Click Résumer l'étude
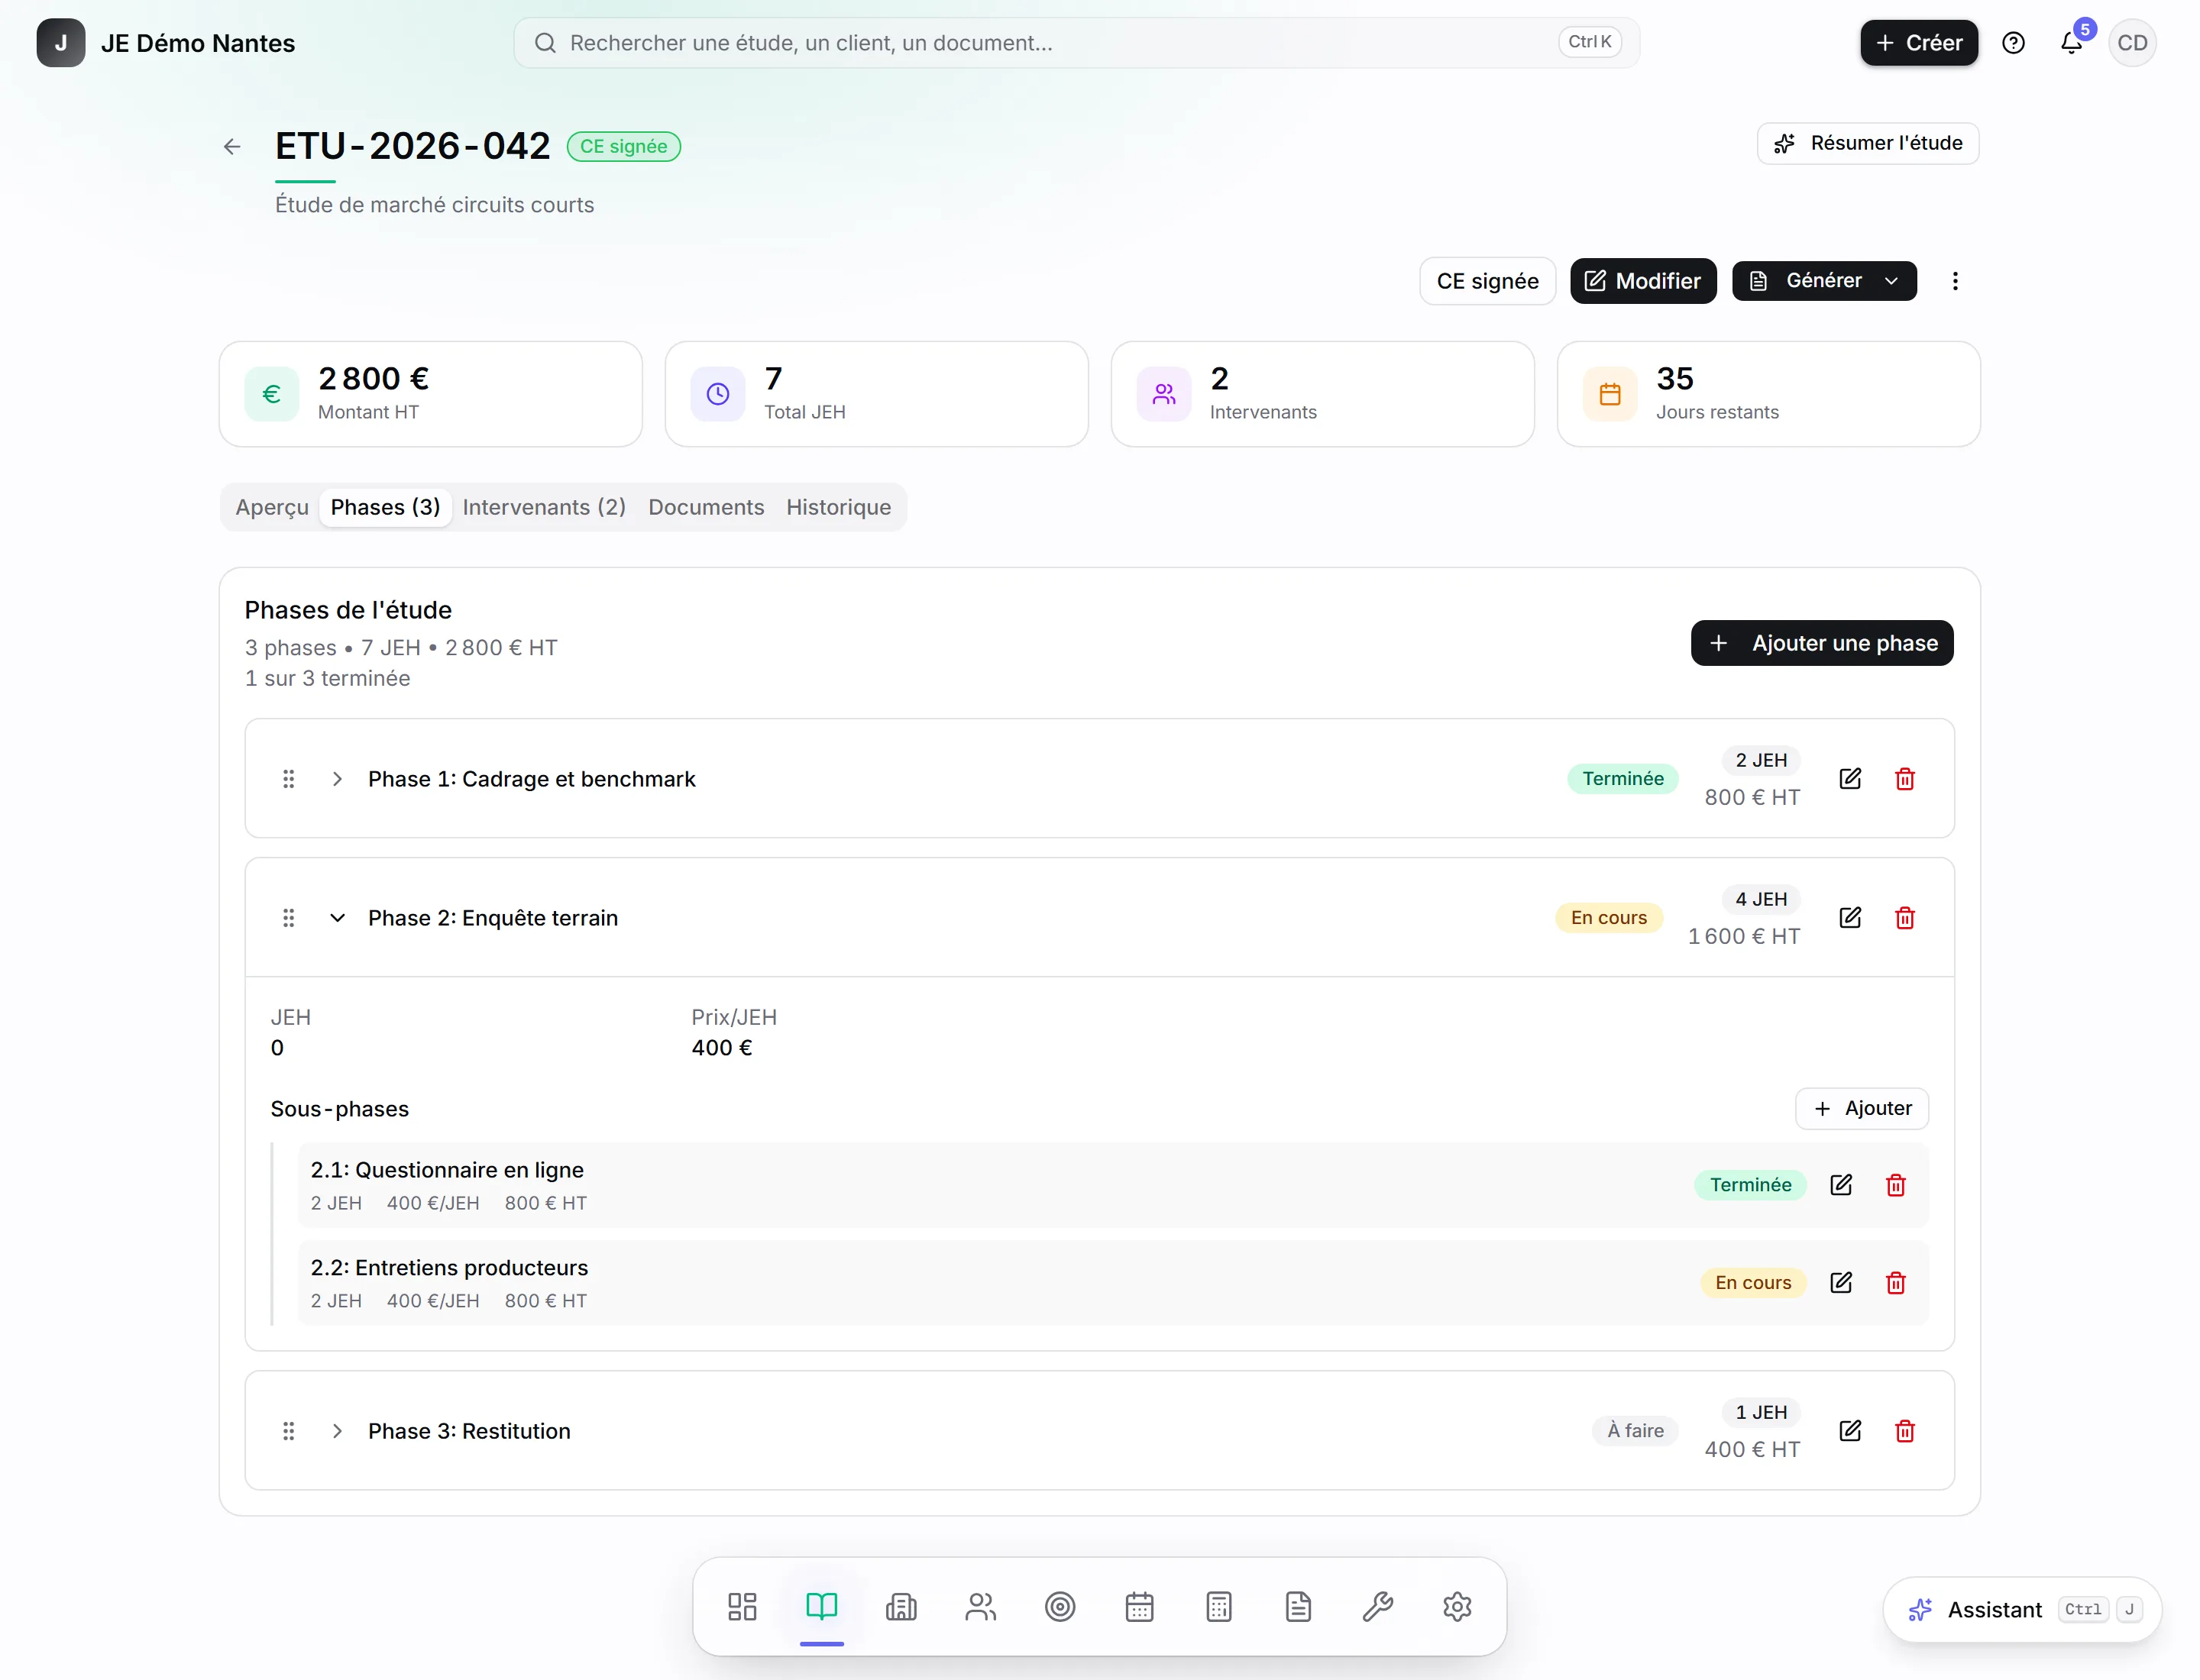This screenshot has width=2200, height=1680. click(1868, 143)
